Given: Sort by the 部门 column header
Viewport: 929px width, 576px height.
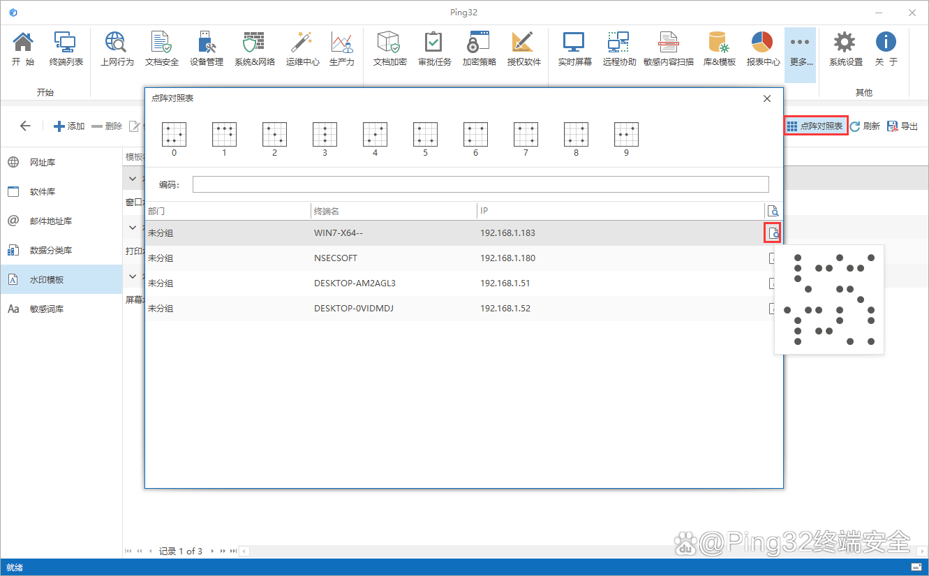Looking at the screenshot, I should pyautogui.click(x=228, y=211).
